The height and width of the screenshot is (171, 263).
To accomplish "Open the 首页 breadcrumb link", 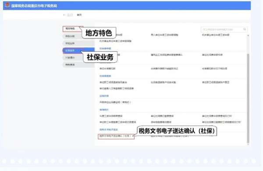I will (79, 15).
